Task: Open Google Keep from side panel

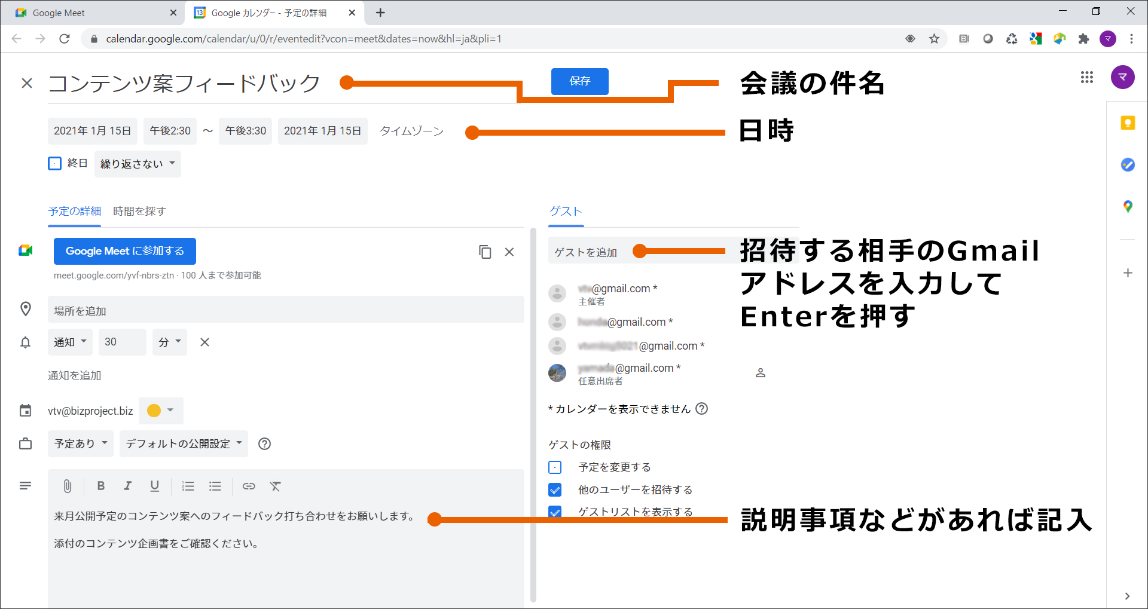Action: click(1128, 123)
